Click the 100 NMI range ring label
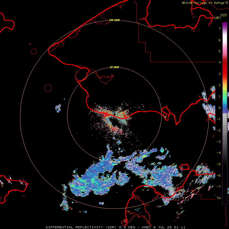 point(114,20)
